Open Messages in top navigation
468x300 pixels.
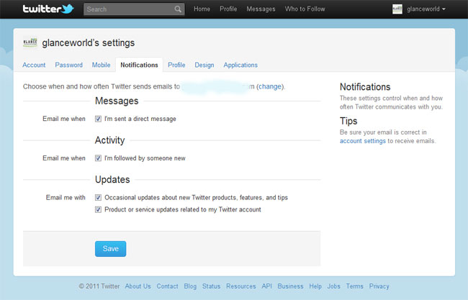[x=261, y=9]
